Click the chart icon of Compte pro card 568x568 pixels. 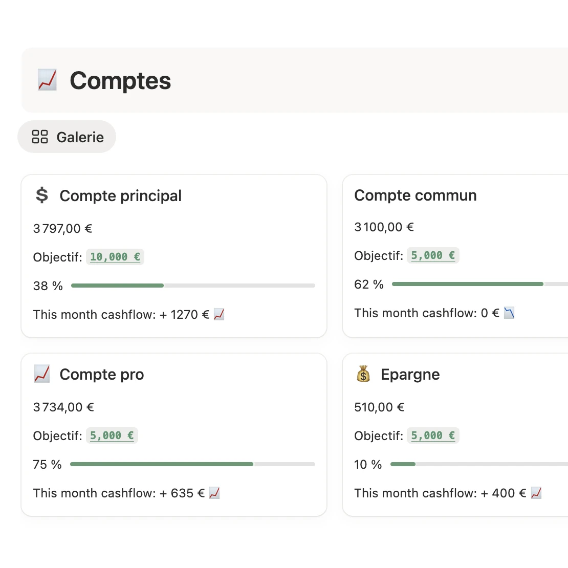point(41,374)
